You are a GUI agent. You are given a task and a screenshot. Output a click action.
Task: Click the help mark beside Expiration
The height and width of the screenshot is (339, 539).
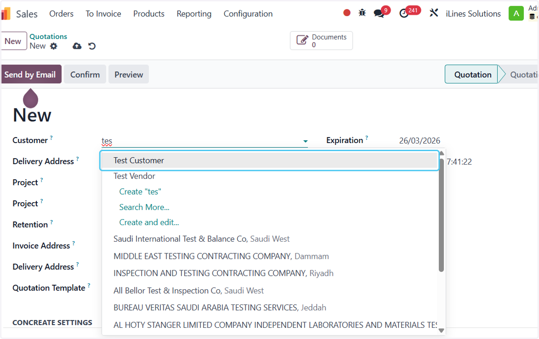(x=367, y=138)
